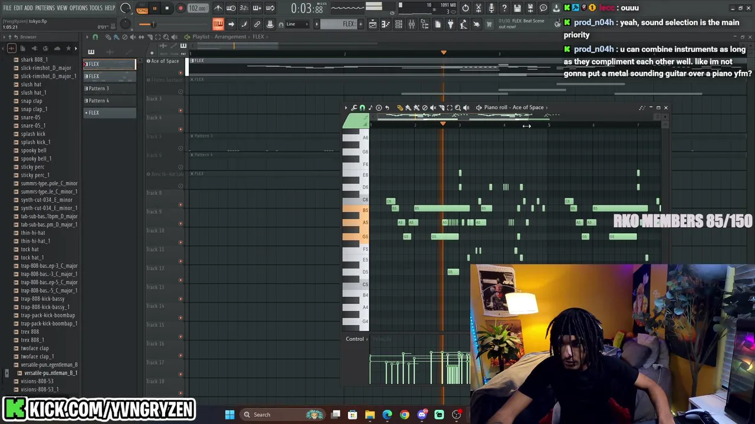The image size is (755, 424).
Task: Open piano roll options menu arrow
Action: point(346,108)
